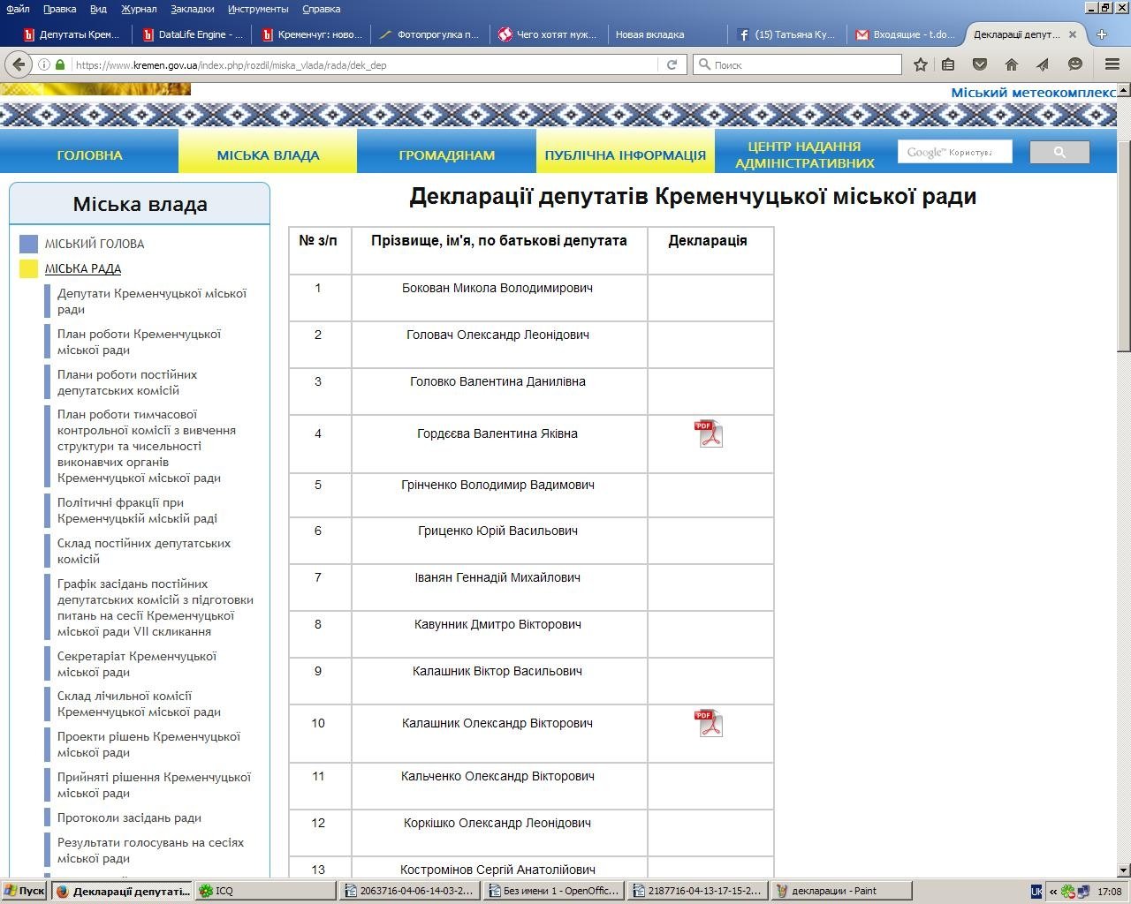The width and height of the screenshot is (1131, 904).
Task: Open the Правка menu
Action: pyautogui.click(x=59, y=9)
